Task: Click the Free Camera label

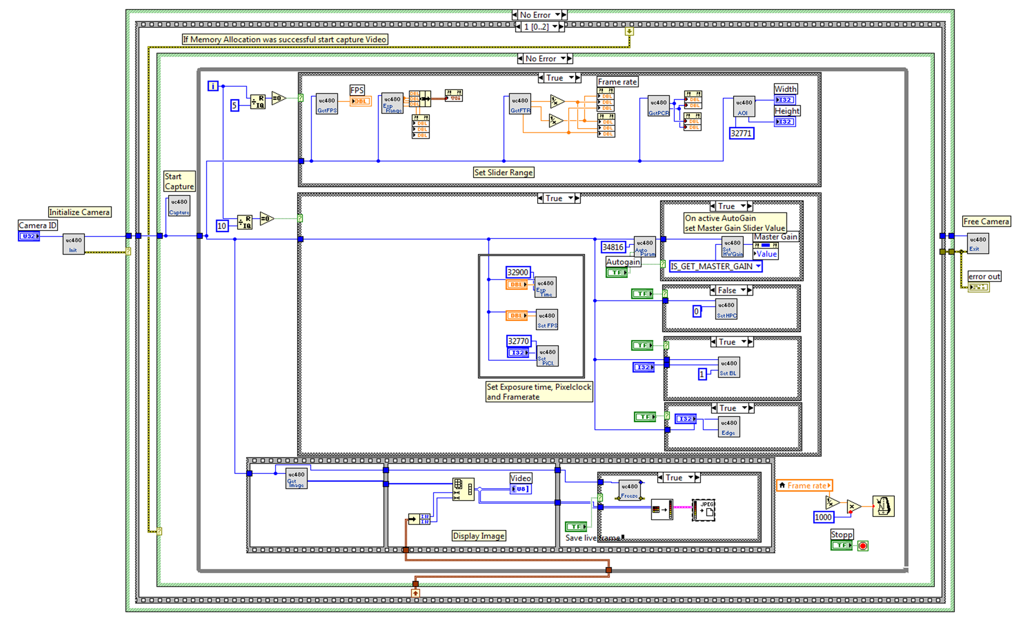Action: point(986,221)
